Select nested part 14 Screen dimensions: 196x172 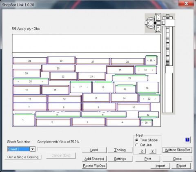pyautogui.click(x=124, y=98)
